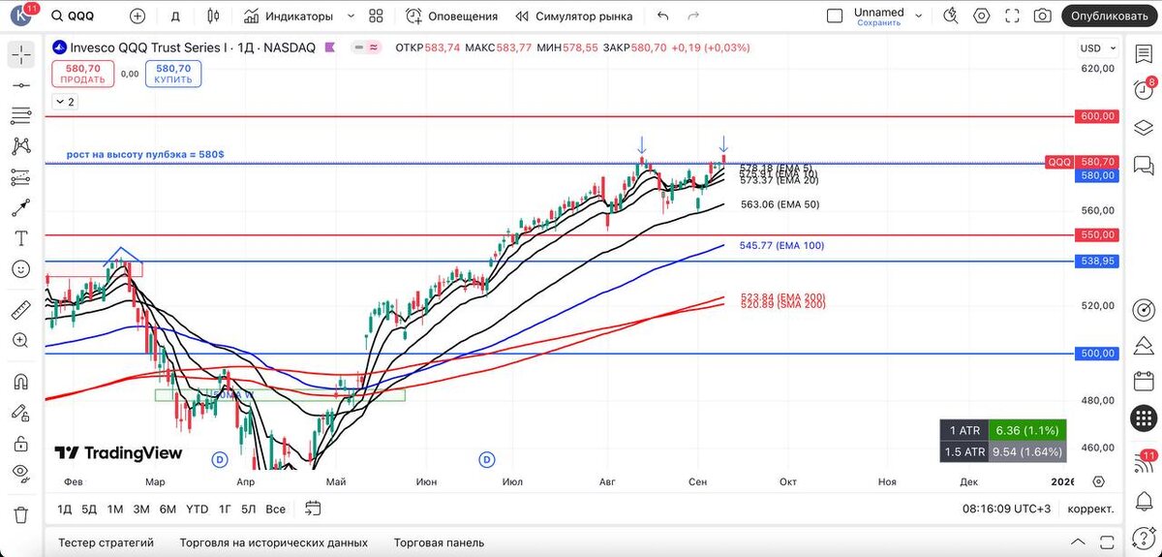Open the target-shaped right sidebar icon
The height and width of the screenshot is (557, 1162).
tap(1144, 310)
